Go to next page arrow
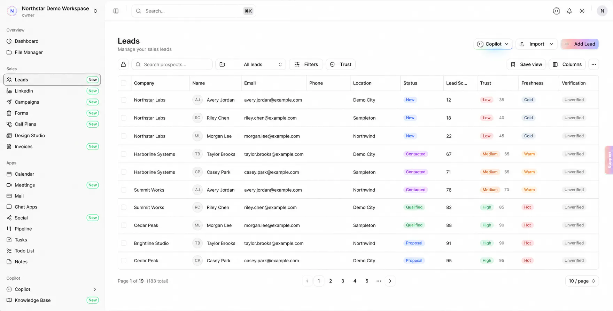The height and width of the screenshot is (311, 613). tap(390, 281)
